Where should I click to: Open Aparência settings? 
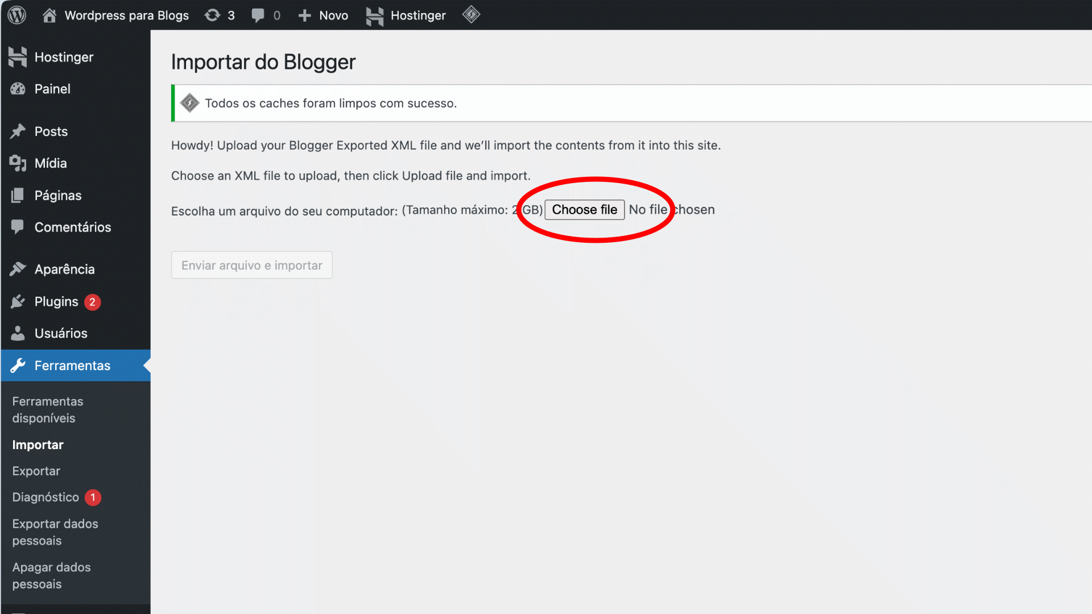[64, 269]
